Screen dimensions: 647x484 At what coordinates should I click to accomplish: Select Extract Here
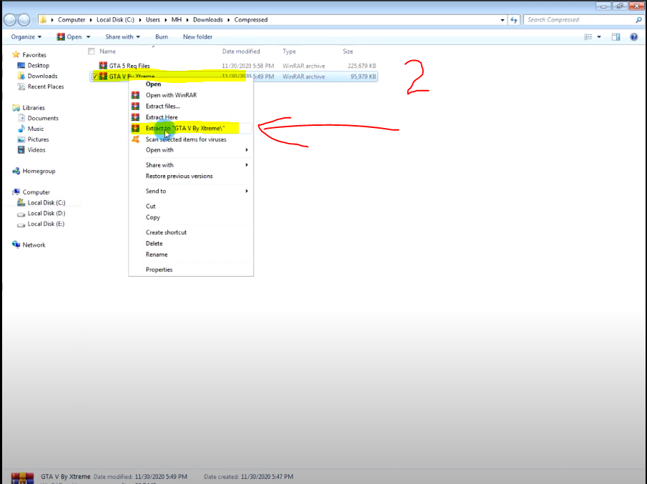162,117
